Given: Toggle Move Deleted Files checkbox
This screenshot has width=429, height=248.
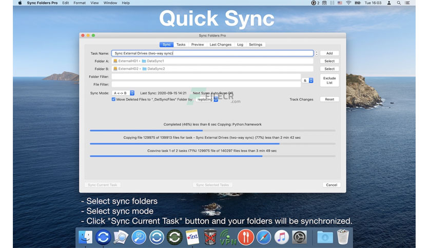Looking at the screenshot, I should [113, 99].
